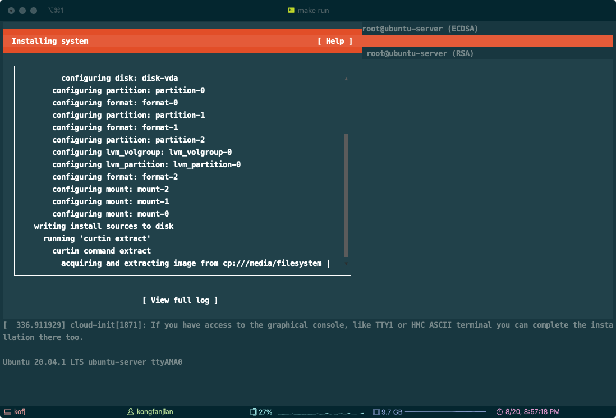Image resolution: width=616 pixels, height=418 pixels.
Task: Click the clock icon beside the date
Action: click(x=499, y=412)
